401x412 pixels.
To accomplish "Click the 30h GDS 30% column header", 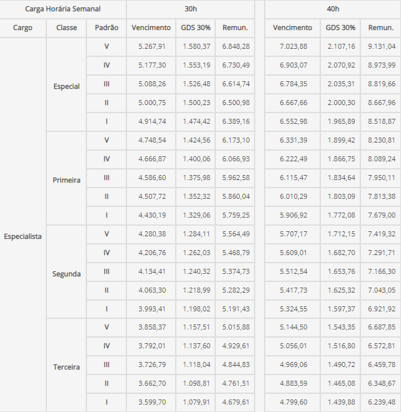I will coord(196,28).
